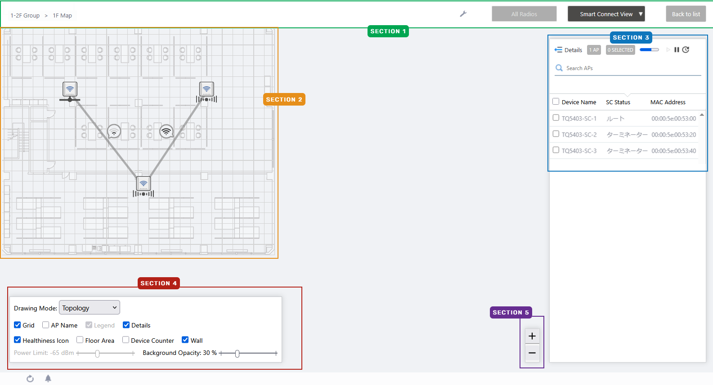Open the Drawing Mode dropdown
The image size is (713, 385).
pos(89,308)
